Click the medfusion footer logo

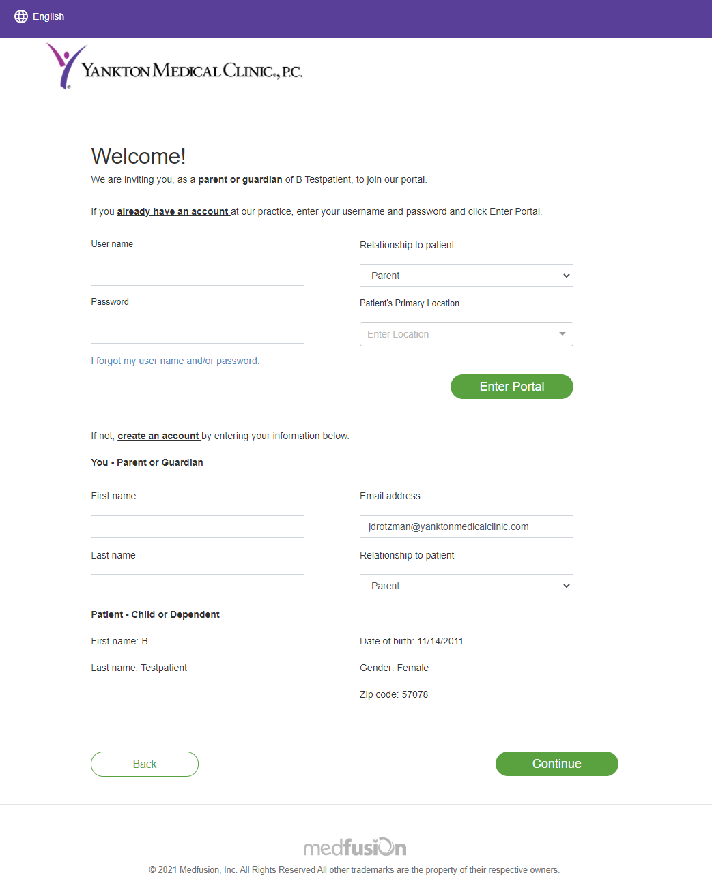[355, 847]
